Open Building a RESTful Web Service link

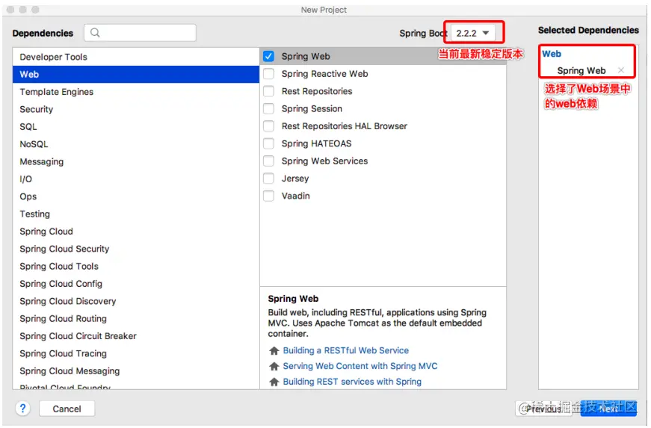(x=345, y=350)
